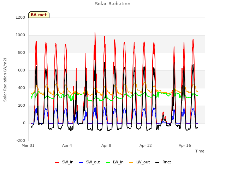Click the blue SW_out legend swatch

pos(81,163)
